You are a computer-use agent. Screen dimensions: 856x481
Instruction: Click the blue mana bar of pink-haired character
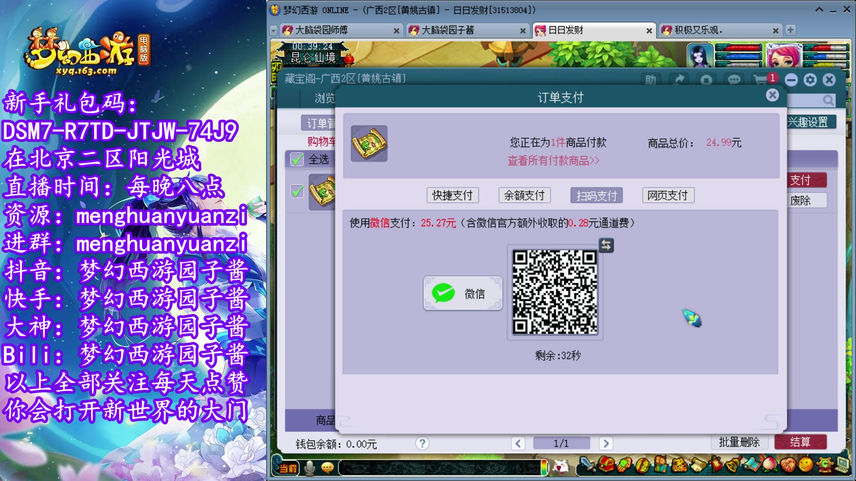click(x=826, y=56)
